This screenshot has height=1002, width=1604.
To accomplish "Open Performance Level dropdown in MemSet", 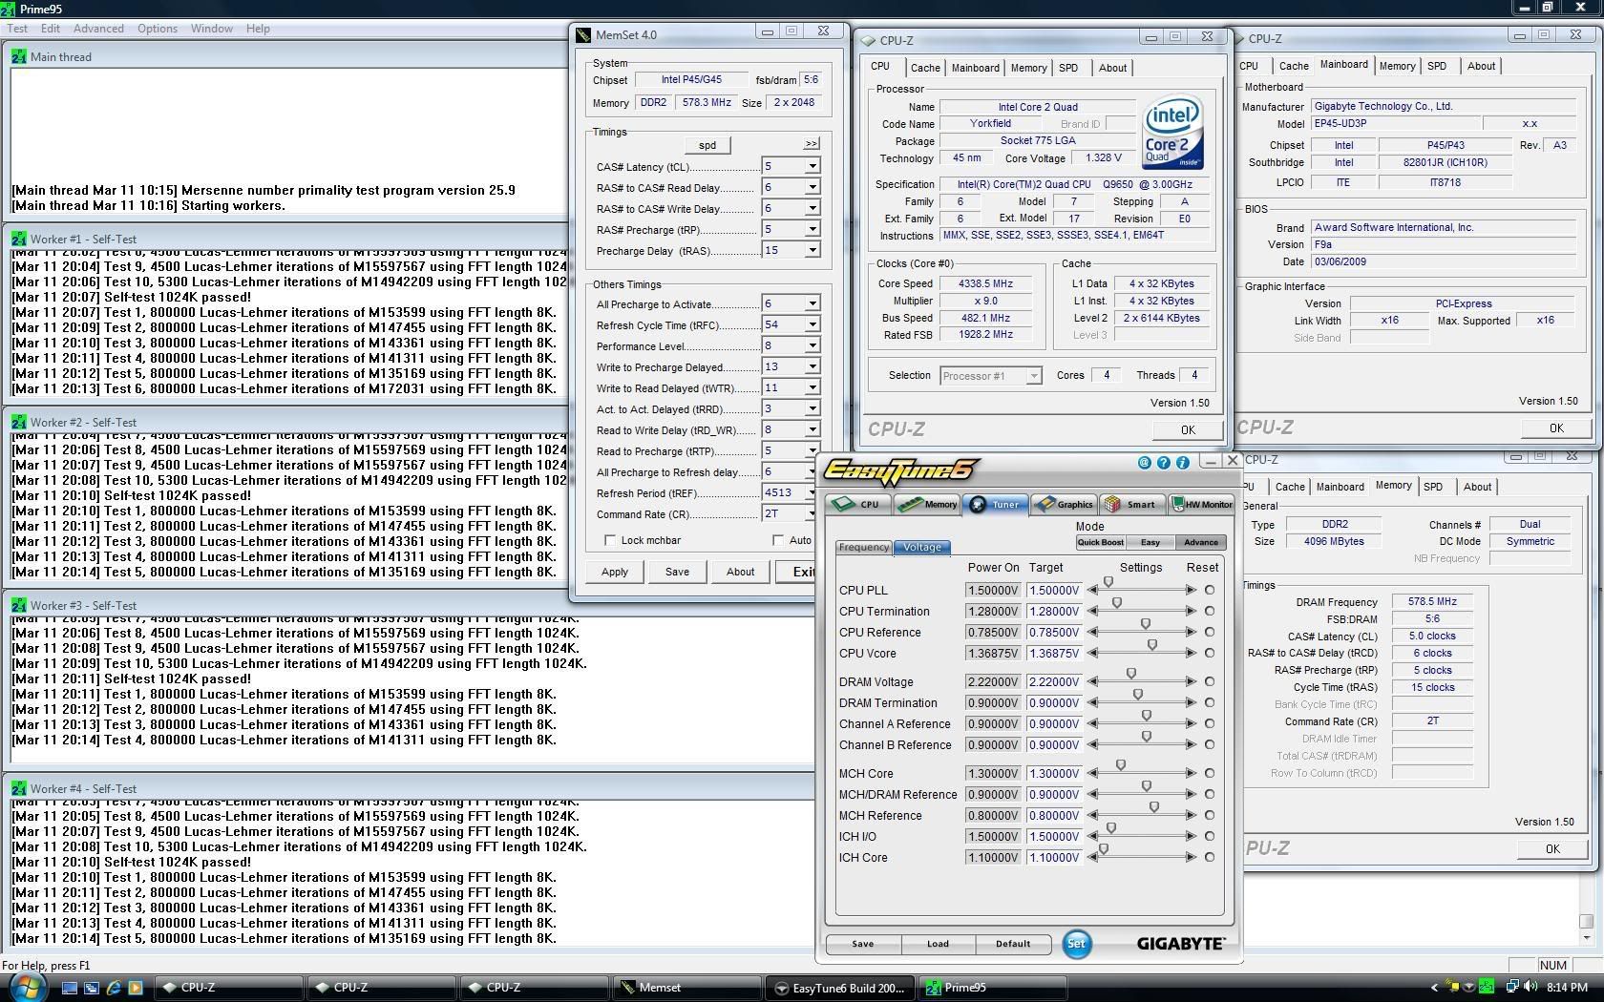I will 813,345.
